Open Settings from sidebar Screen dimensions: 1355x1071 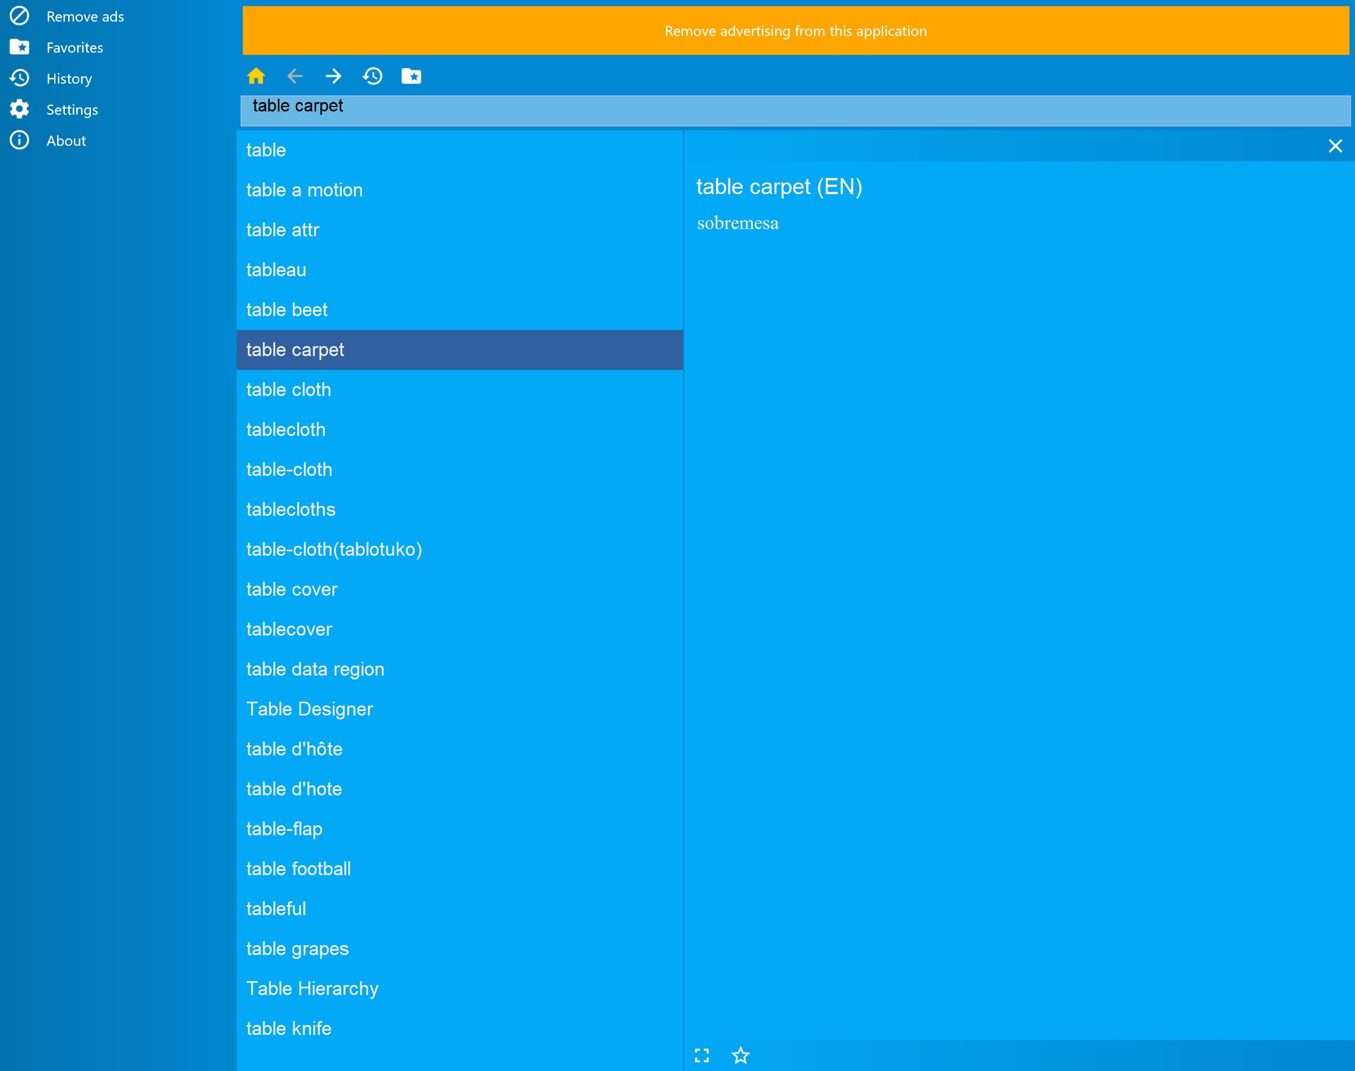tap(72, 110)
